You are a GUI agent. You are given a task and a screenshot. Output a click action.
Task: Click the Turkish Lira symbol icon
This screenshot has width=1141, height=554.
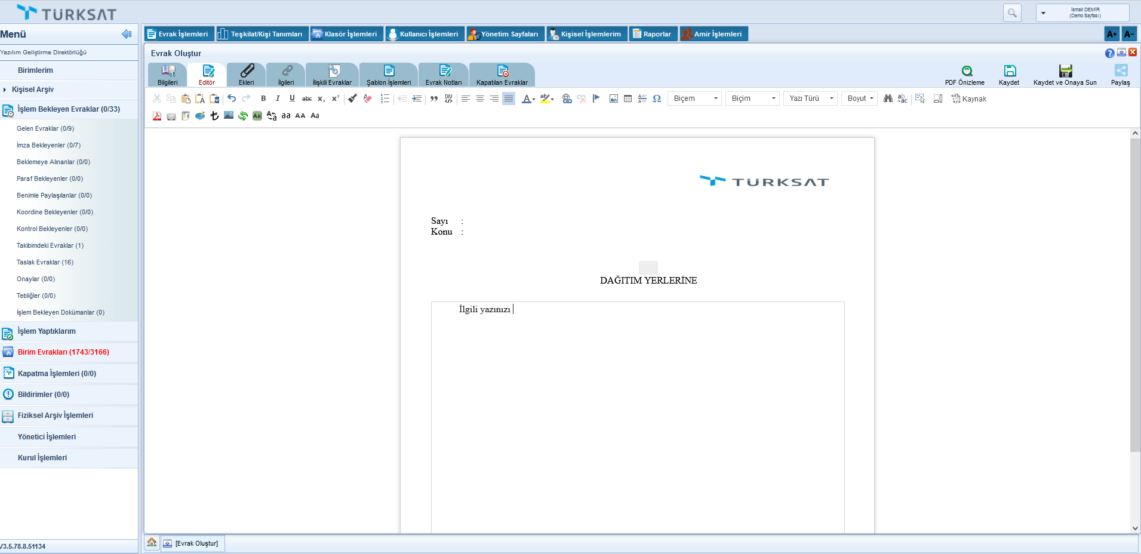coord(214,116)
